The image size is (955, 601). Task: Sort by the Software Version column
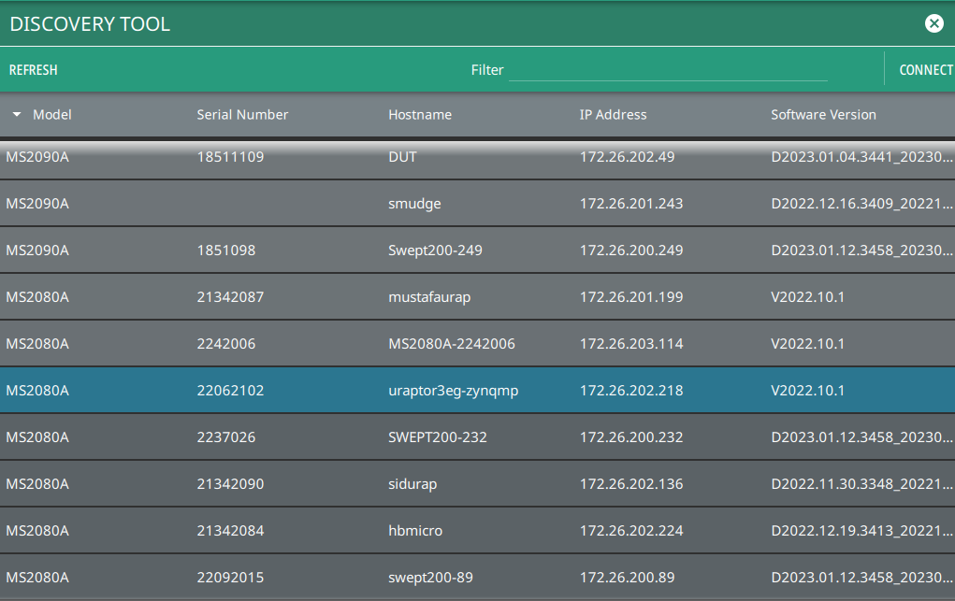click(823, 115)
